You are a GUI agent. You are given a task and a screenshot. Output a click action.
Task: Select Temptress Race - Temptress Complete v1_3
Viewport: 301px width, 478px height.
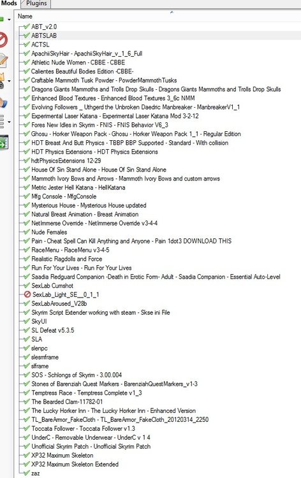tap(87, 393)
